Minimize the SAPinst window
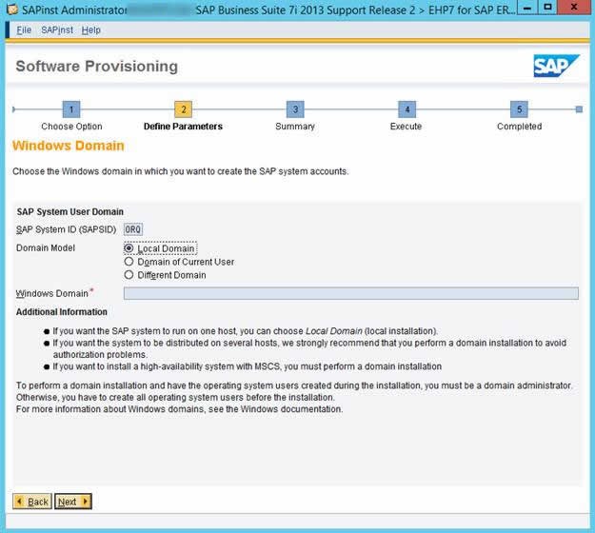The image size is (595, 533). click(x=527, y=8)
